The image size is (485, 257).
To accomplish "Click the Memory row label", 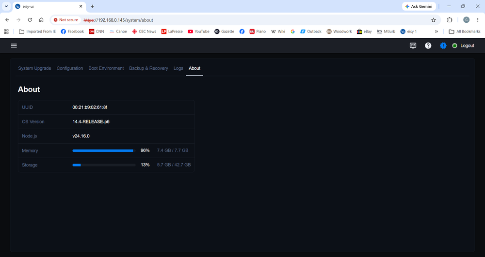I will coord(30,151).
